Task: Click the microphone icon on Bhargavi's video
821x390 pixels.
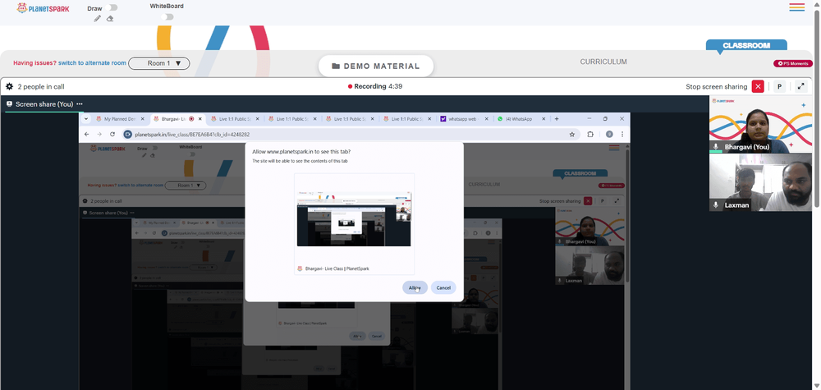Action: (716, 147)
